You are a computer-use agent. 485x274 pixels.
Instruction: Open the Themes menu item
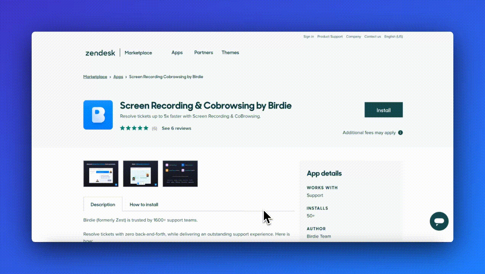click(230, 53)
